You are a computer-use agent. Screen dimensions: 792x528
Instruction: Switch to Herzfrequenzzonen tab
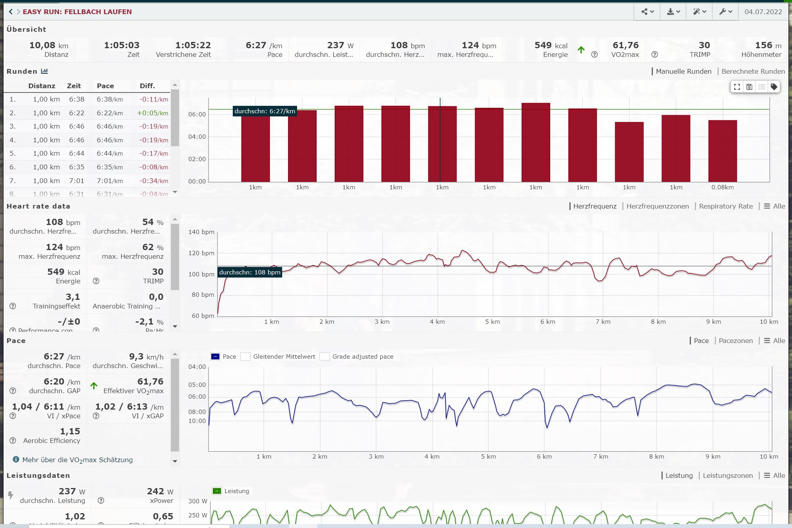tap(657, 206)
